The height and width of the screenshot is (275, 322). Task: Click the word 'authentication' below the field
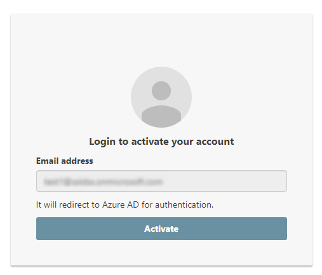(184, 205)
